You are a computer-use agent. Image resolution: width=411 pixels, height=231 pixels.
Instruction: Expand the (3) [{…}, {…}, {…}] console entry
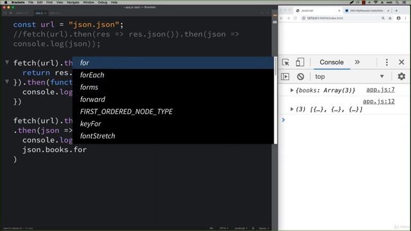point(292,109)
